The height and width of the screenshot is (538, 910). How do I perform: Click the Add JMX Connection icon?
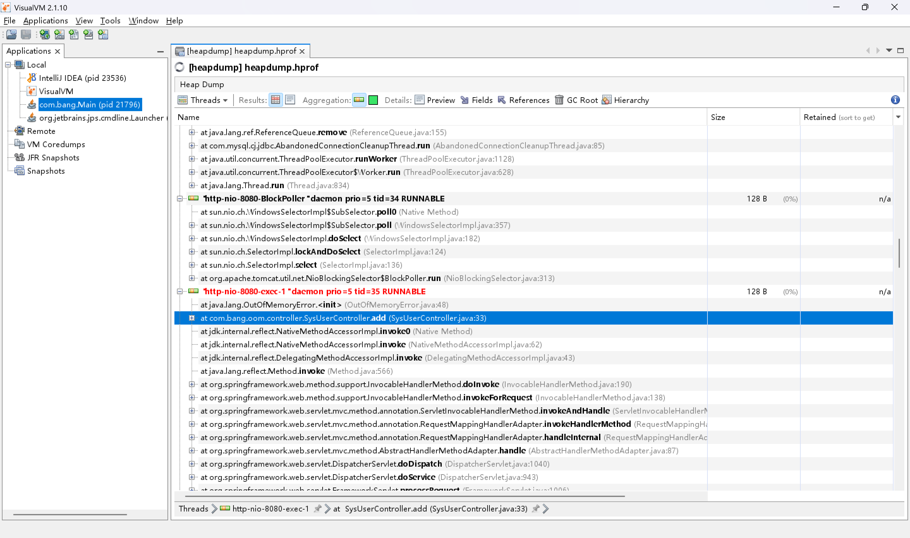pos(59,34)
